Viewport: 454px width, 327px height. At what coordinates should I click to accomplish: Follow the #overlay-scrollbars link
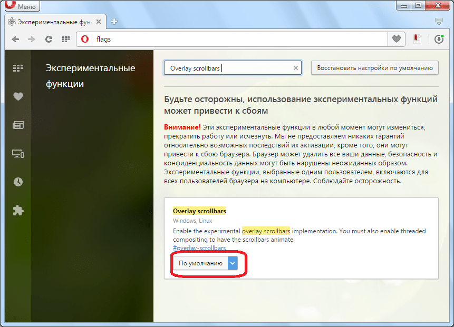pos(199,248)
